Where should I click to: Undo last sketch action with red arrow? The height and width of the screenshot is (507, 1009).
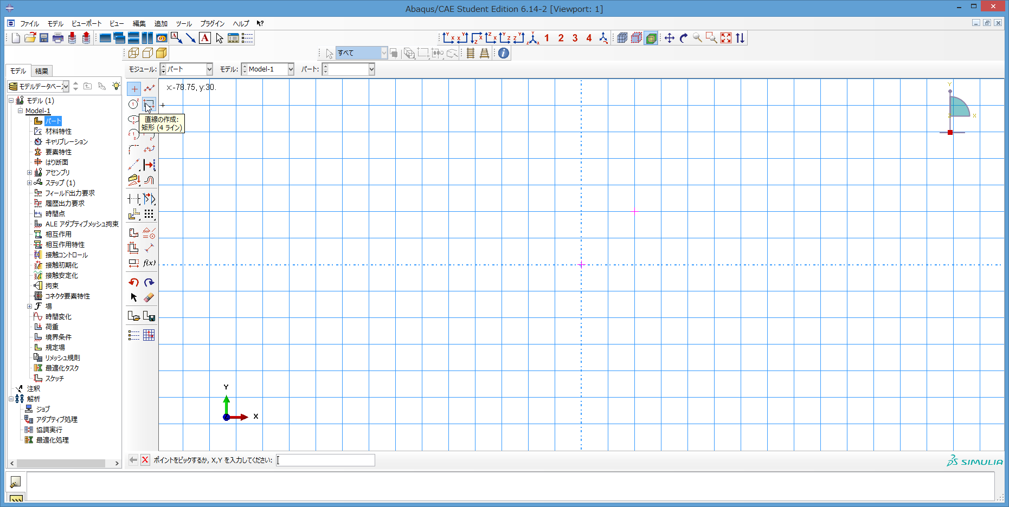[x=134, y=282]
